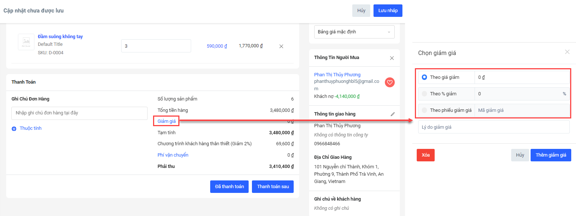Click the red Xóa button
The height and width of the screenshot is (216, 576).
click(426, 155)
